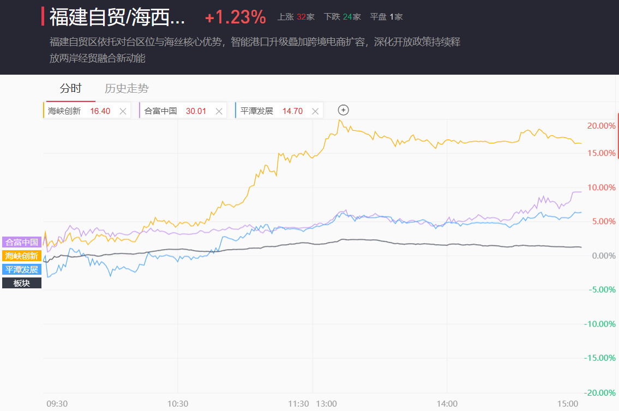Toggle the blue 平潭发展 legend tag
Screen dimensions: 619x411
[x=22, y=270]
